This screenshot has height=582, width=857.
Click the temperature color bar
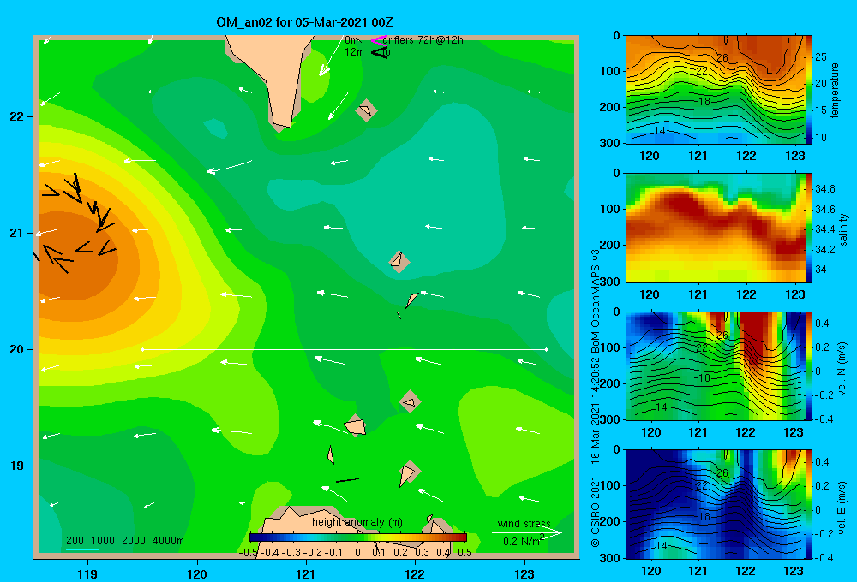click(x=808, y=90)
